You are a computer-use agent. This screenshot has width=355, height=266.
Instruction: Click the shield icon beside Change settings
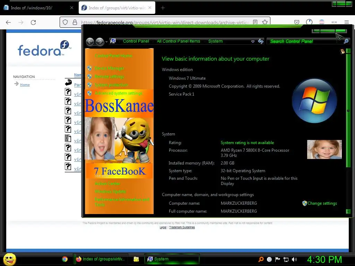tap(304, 203)
